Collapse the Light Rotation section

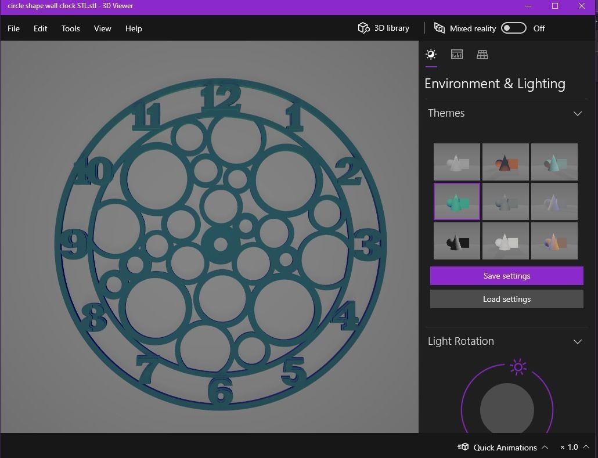pos(578,341)
